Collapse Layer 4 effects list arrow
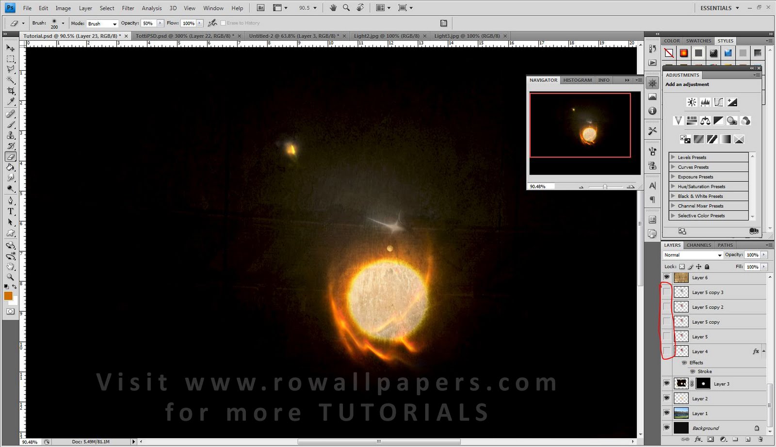This screenshot has height=447, width=776. pyautogui.click(x=764, y=351)
